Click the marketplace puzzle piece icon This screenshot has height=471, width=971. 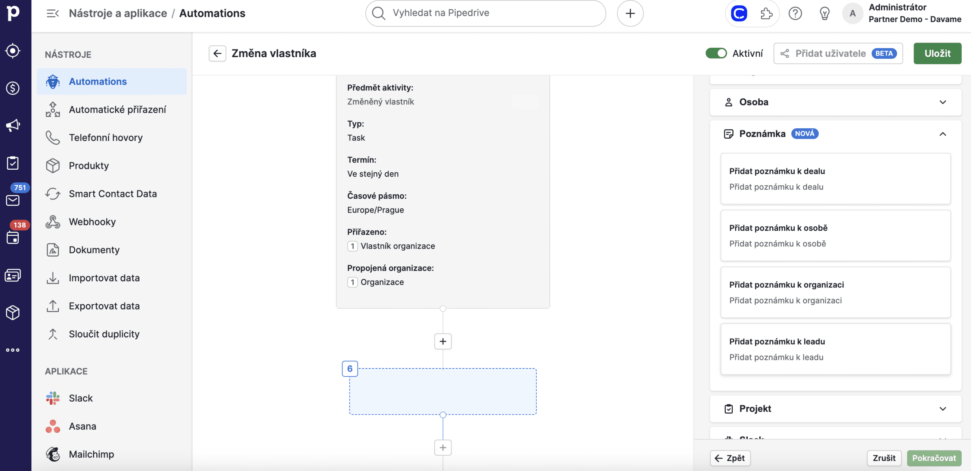point(766,13)
